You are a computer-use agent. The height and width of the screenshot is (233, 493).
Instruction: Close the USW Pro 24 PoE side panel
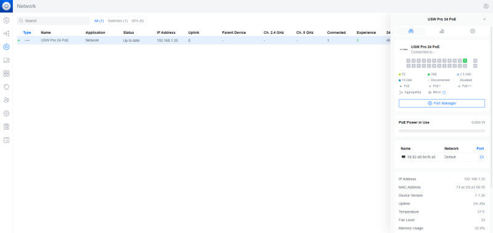(x=484, y=19)
